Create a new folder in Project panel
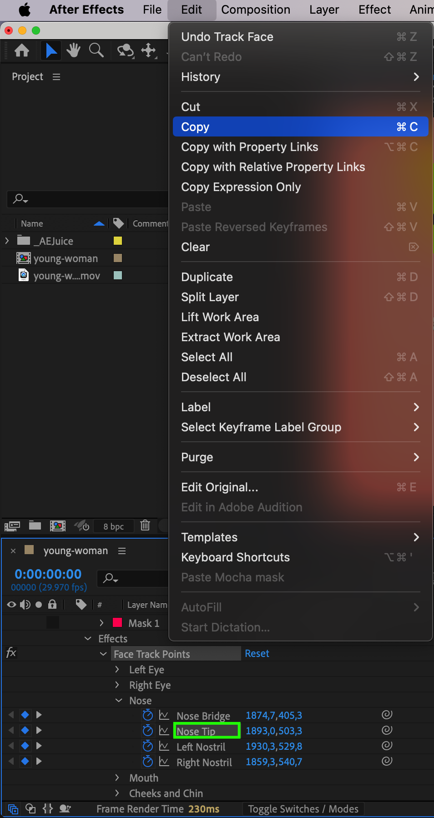The height and width of the screenshot is (818, 434). tap(35, 525)
